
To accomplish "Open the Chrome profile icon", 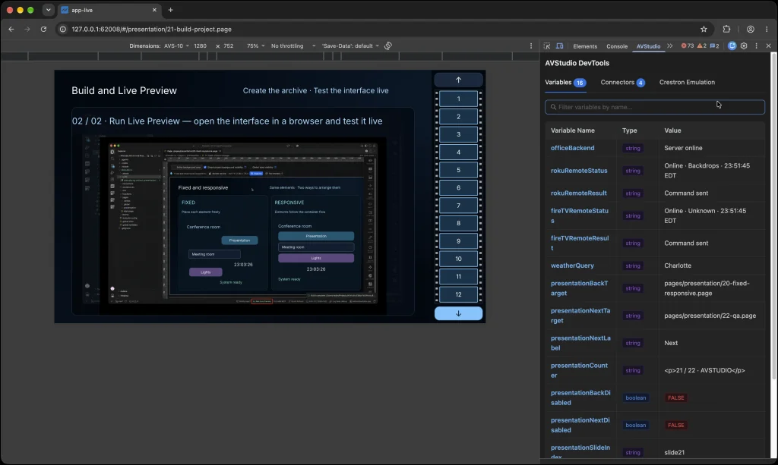I will [750, 30].
